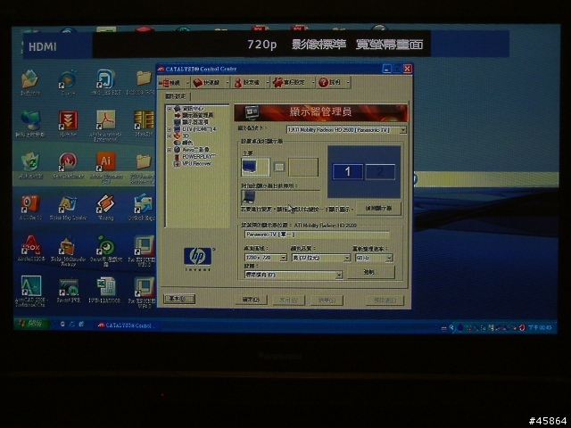Viewport: 571px width, 428px height.
Task: Open the Winamp desktop shortcut
Action: 105,208
